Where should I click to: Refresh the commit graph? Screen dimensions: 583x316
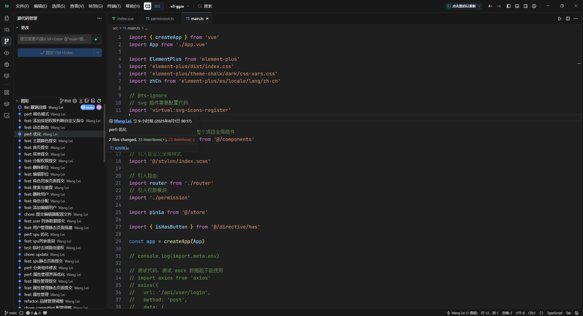tap(99, 101)
